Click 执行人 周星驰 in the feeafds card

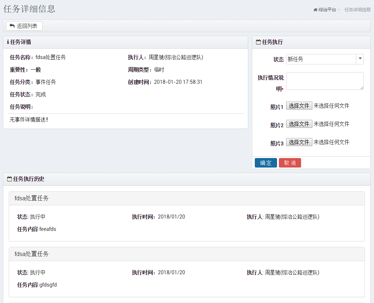[x=283, y=217]
